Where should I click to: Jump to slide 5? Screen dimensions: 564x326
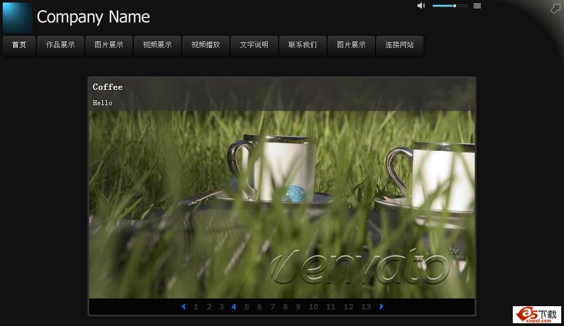pyautogui.click(x=247, y=307)
